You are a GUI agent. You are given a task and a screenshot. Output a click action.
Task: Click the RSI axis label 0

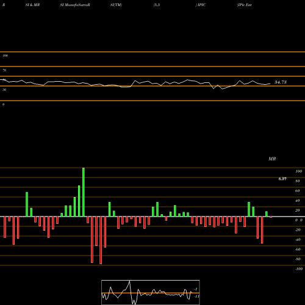click(3, 104)
